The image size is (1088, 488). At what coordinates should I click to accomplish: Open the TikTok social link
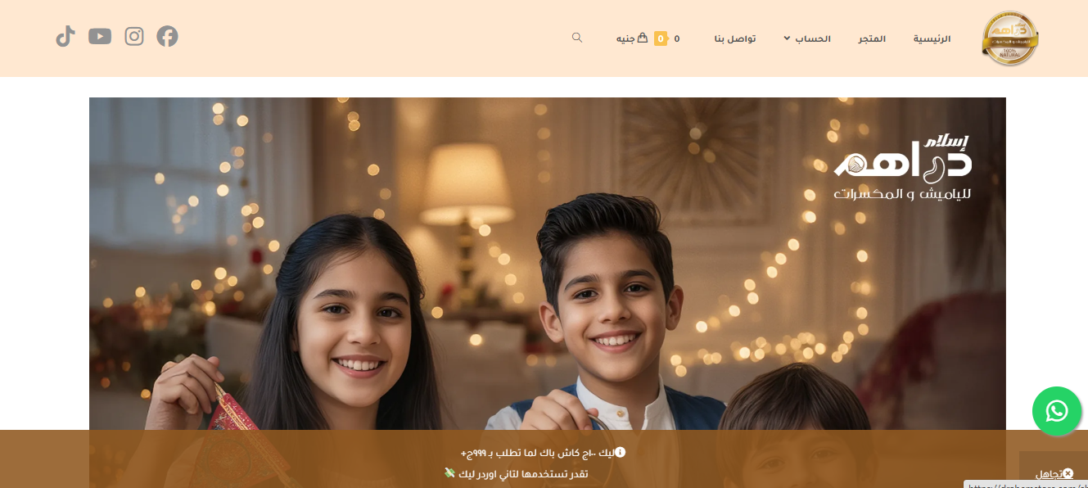pyautogui.click(x=65, y=37)
